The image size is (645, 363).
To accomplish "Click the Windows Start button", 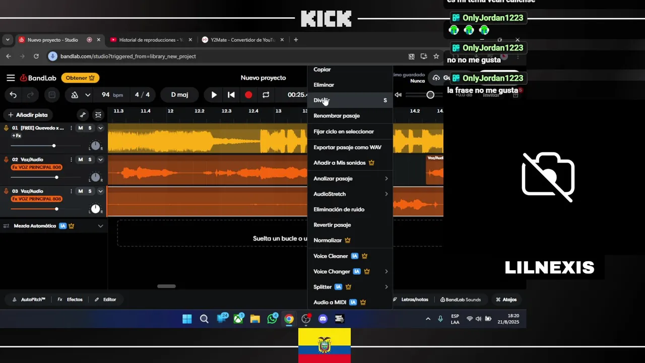I will [187, 319].
